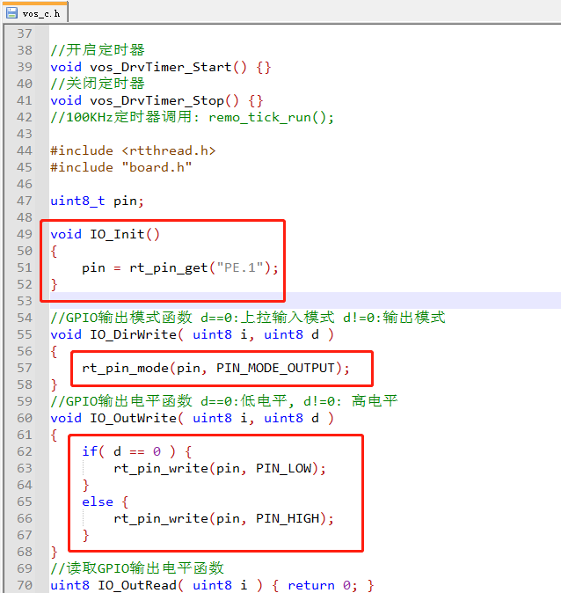Click the '#include <rtthread.h>' line
This screenshot has width=561, height=593.
[133, 150]
